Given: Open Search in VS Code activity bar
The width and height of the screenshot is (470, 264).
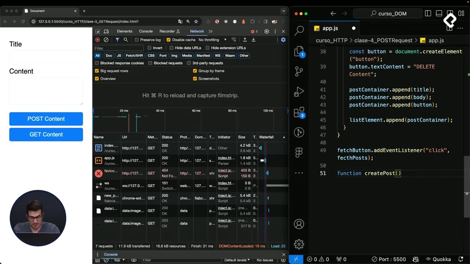Looking at the screenshot, I should 299,30.
